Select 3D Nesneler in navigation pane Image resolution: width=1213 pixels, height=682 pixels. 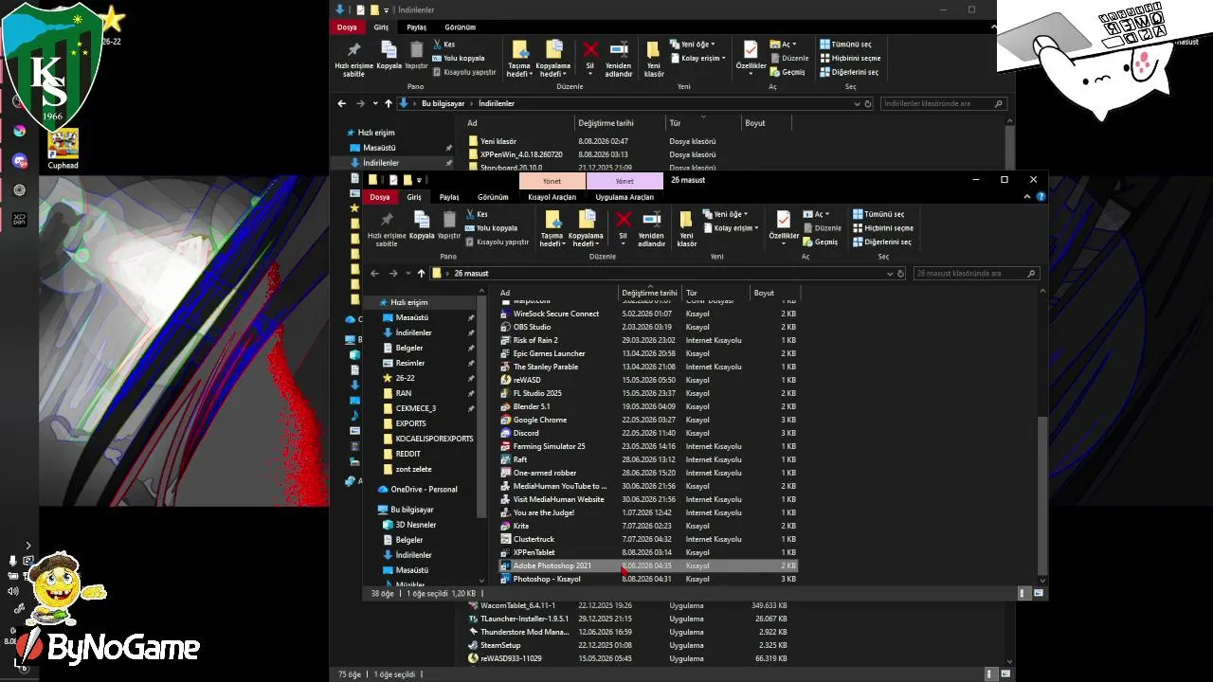416,525
